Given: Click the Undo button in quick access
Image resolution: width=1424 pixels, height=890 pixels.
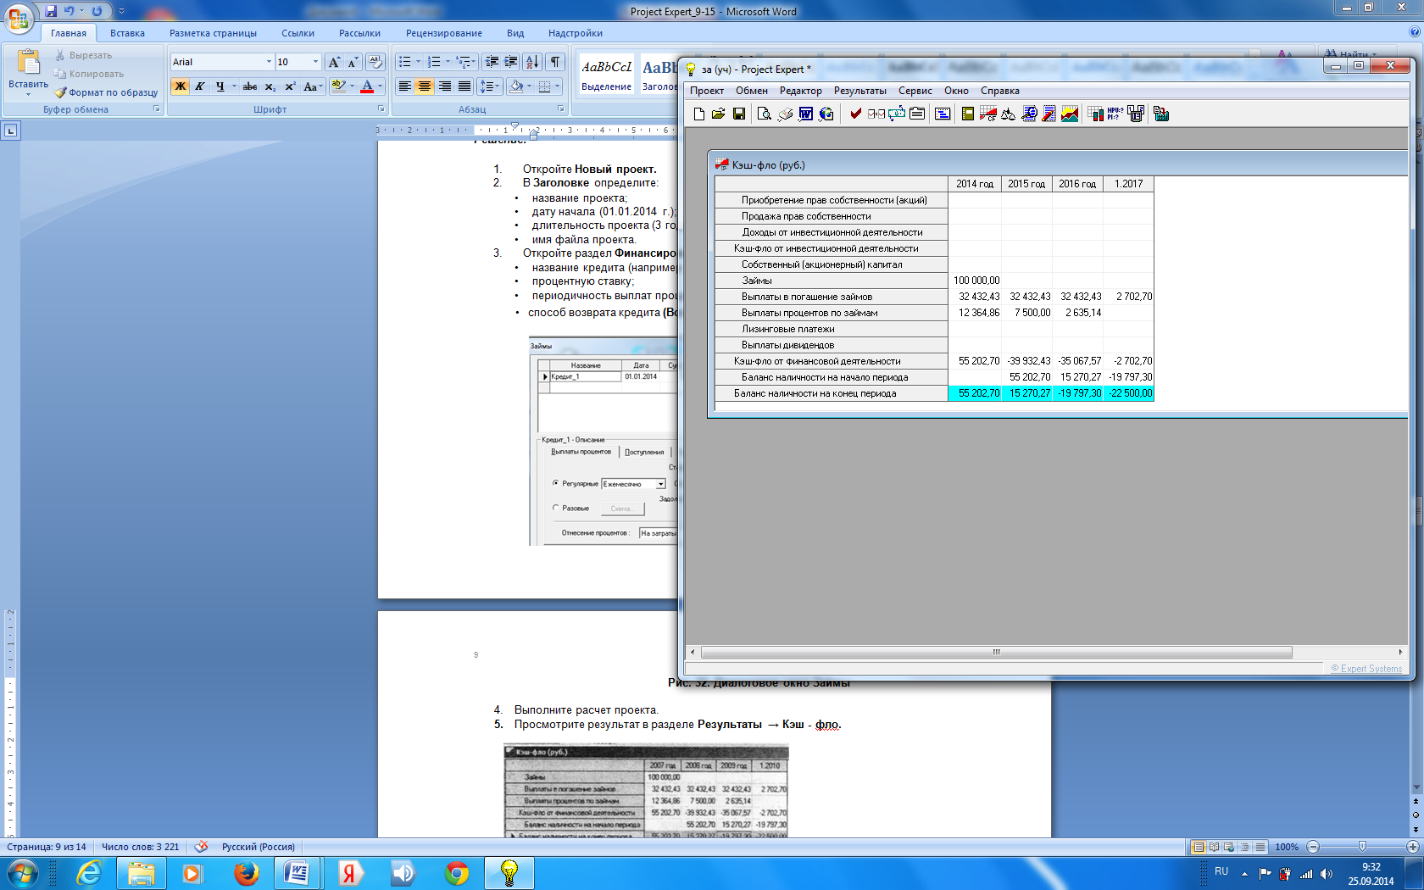Looking at the screenshot, I should pos(70,11).
